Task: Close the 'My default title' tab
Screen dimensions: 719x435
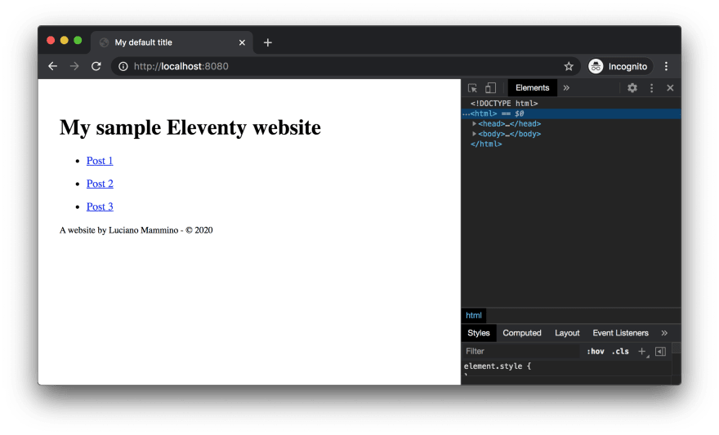Action: point(242,42)
